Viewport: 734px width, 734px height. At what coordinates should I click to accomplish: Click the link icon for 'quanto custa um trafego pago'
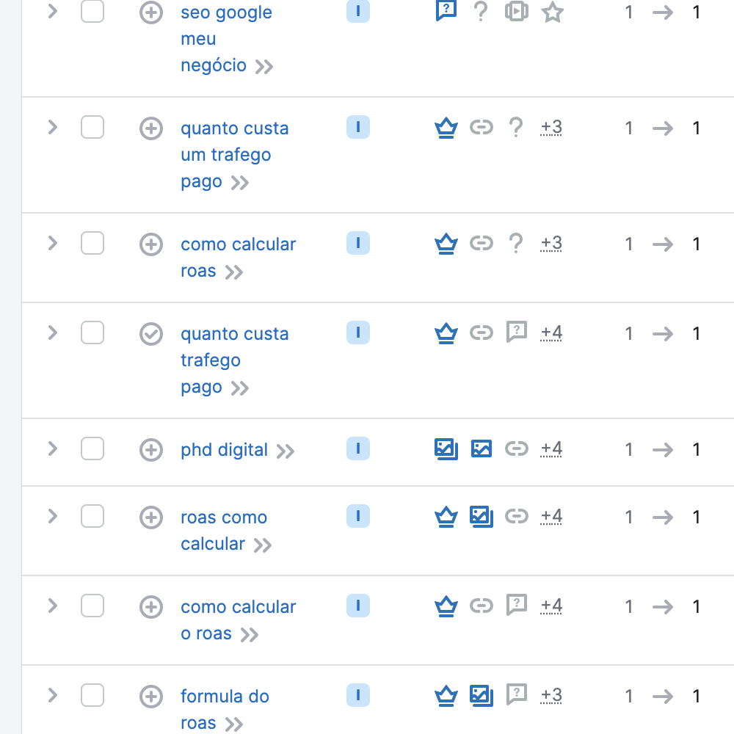[x=482, y=127]
